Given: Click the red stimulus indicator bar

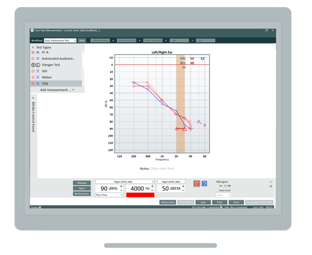Looking at the screenshot, I should [140, 195].
